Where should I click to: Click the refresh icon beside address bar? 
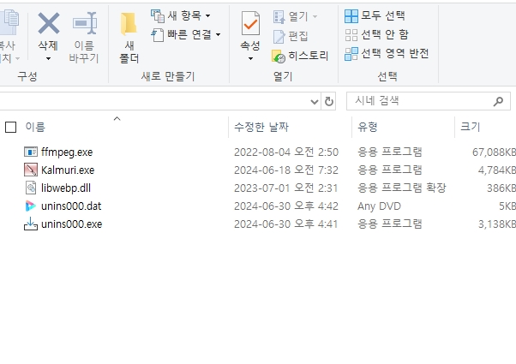330,101
